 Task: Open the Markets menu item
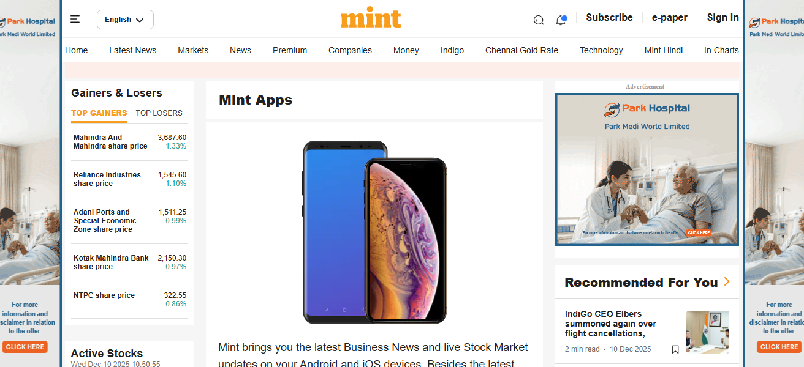pyautogui.click(x=193, y=50)
